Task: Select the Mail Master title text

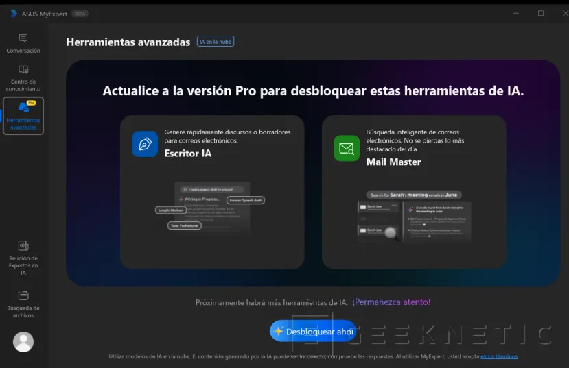Action: click(393, 162)
